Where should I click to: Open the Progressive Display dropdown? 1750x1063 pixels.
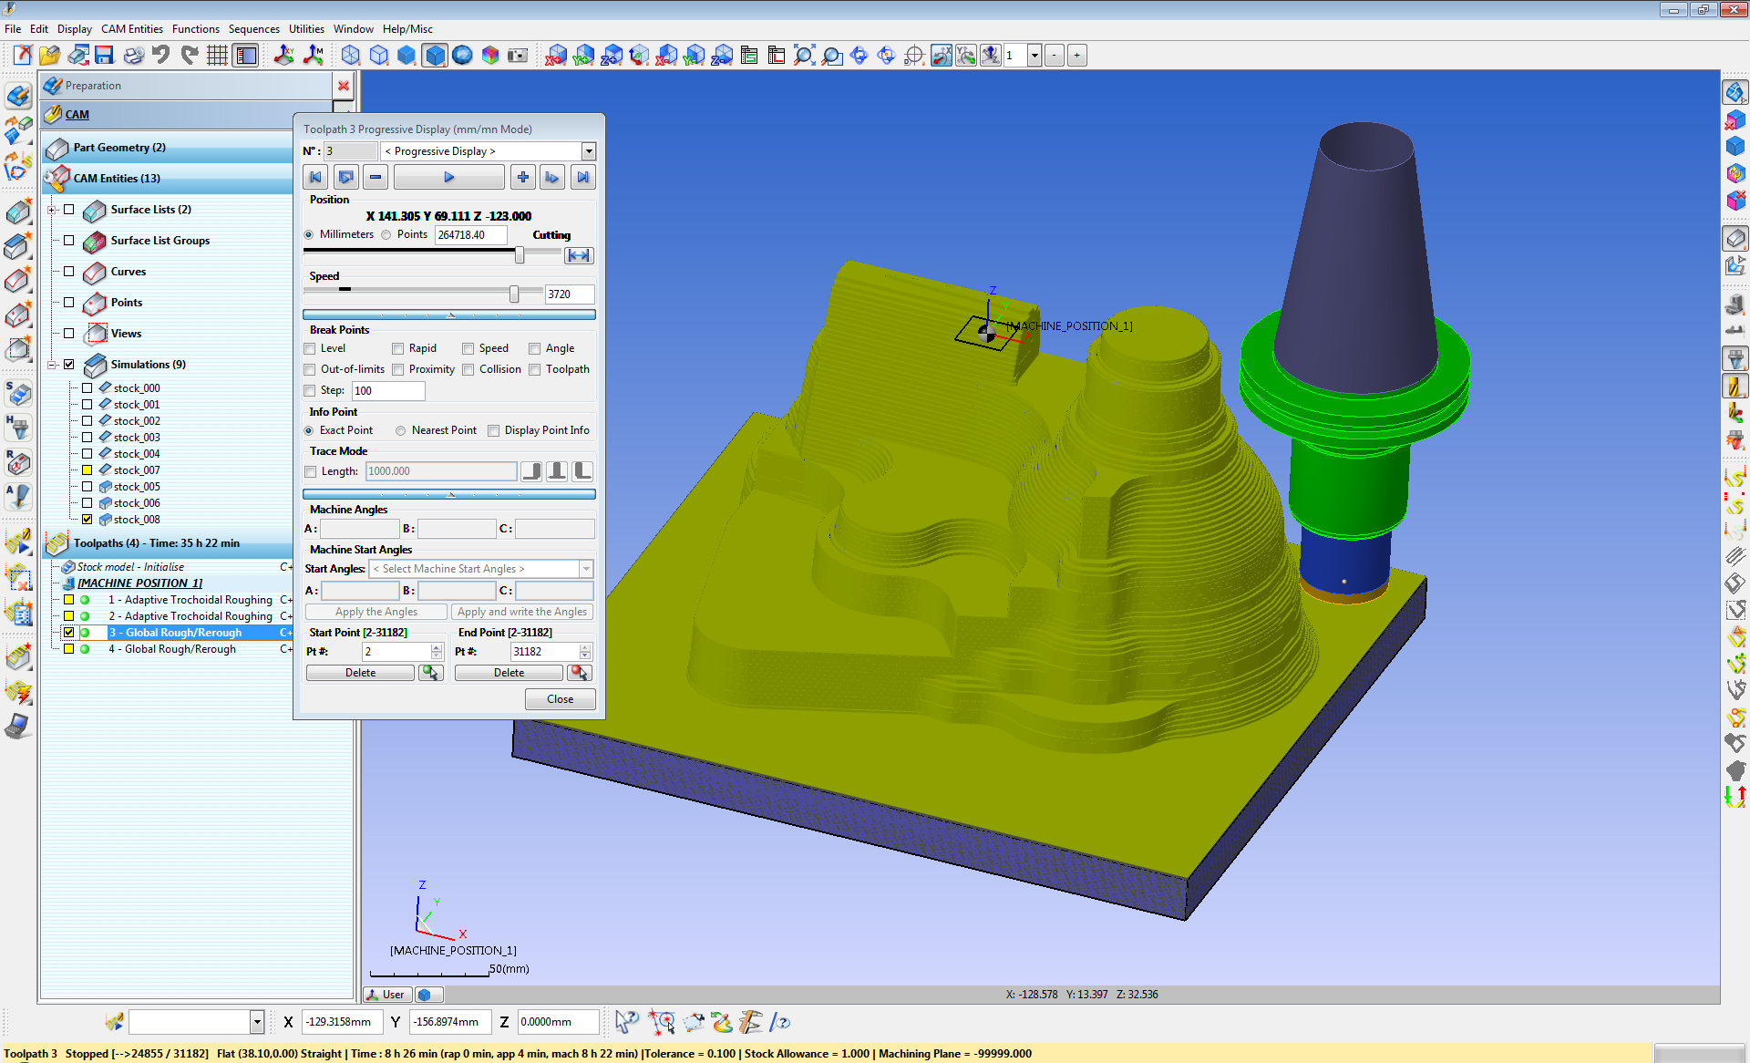[589, 151]
